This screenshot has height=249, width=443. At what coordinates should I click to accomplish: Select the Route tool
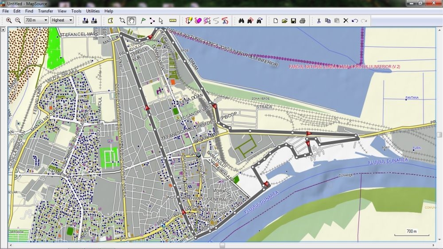[152, 20]
